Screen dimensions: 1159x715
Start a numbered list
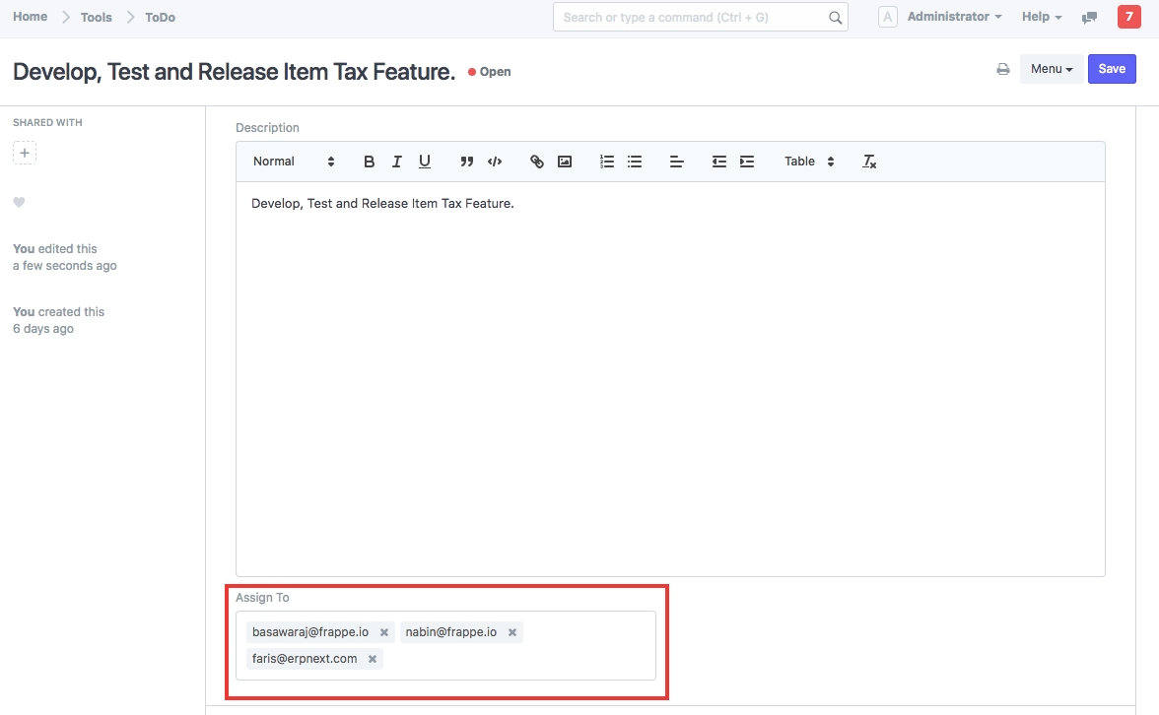click(607, 162)
